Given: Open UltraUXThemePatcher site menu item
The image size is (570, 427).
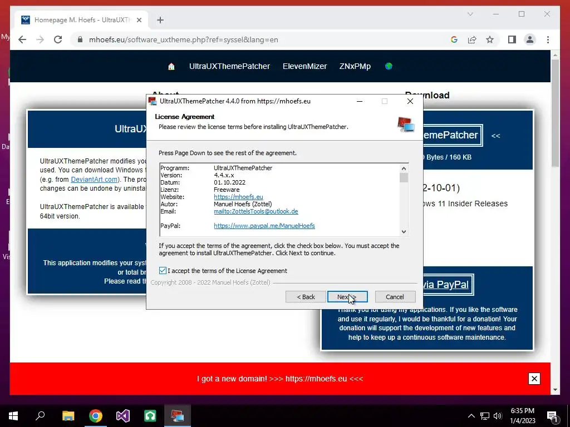Looking at the screenshot, I should tap(229, 67).
